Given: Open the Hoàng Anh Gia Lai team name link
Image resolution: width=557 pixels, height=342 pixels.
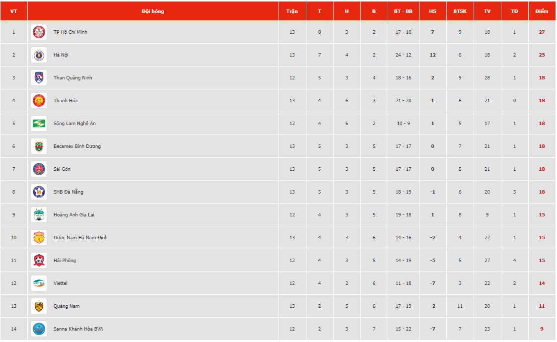Looking at the screenshot, I should point(73,215).
